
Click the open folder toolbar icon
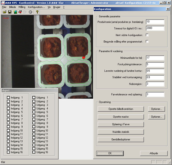coord(5,12)
